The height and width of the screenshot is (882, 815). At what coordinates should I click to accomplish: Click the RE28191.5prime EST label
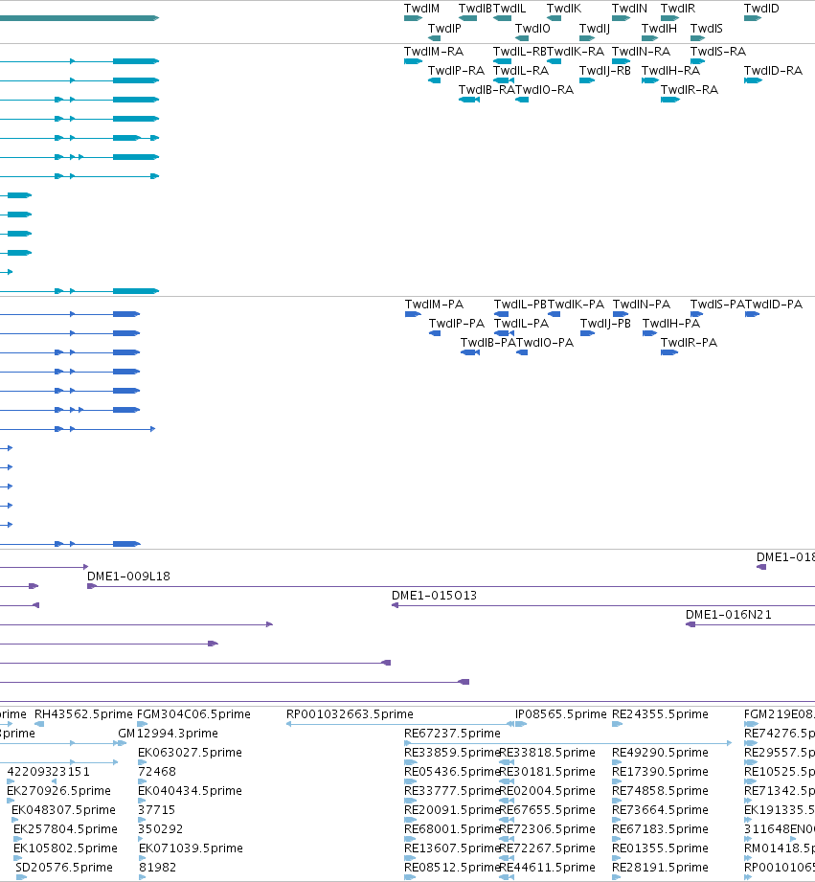click(660, 868)
